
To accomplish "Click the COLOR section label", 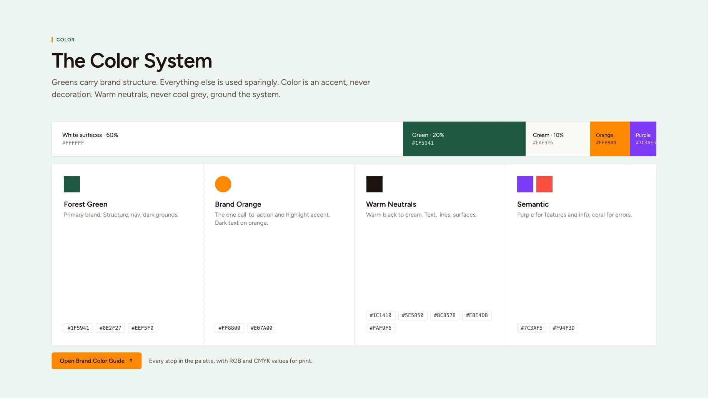I will coord(65,40).
